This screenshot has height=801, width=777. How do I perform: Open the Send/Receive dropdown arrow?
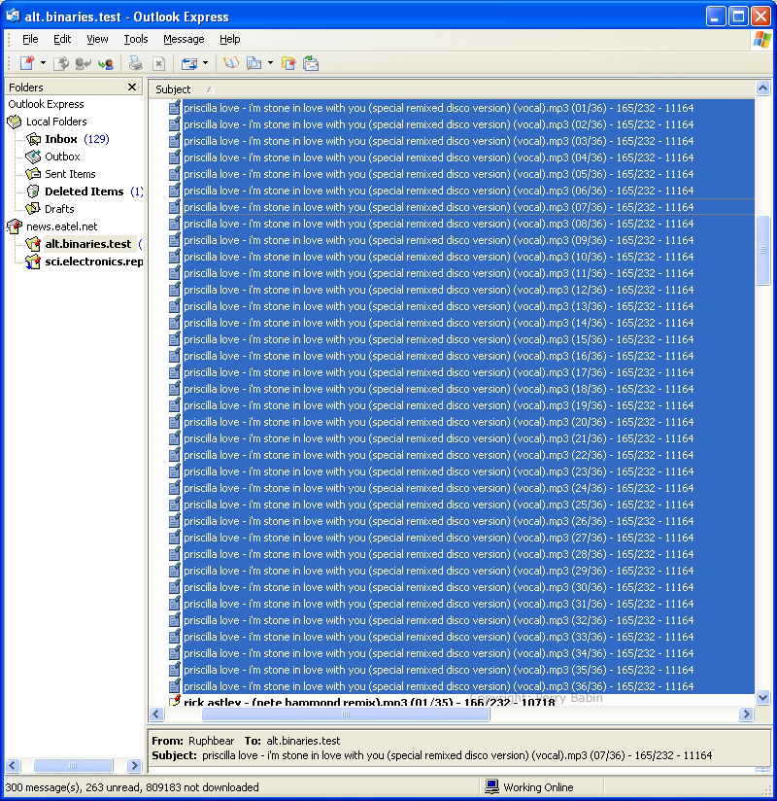point(205,63)
